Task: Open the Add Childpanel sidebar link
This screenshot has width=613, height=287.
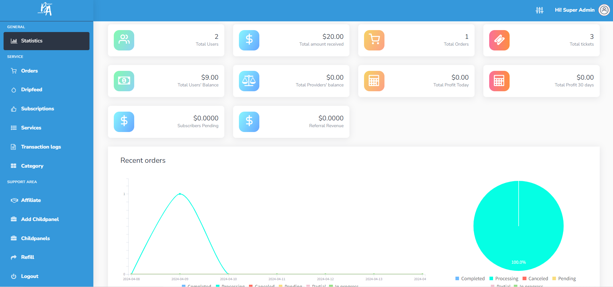Action: (40, 219)
